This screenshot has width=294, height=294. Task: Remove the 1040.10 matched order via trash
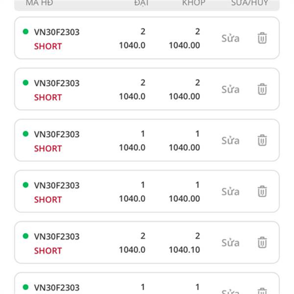(x=262, y=243)
